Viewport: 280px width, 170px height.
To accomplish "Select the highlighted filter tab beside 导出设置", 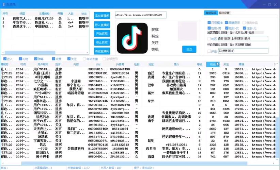I will click(x=211, y=13).
